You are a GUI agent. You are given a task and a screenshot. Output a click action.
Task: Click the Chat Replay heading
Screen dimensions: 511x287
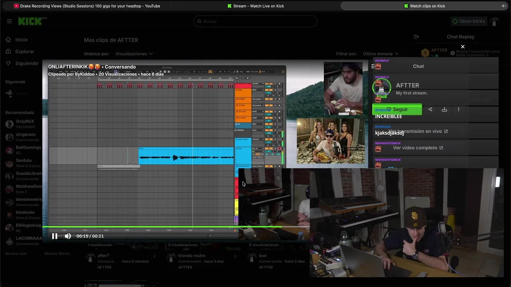tap(461, 37)
